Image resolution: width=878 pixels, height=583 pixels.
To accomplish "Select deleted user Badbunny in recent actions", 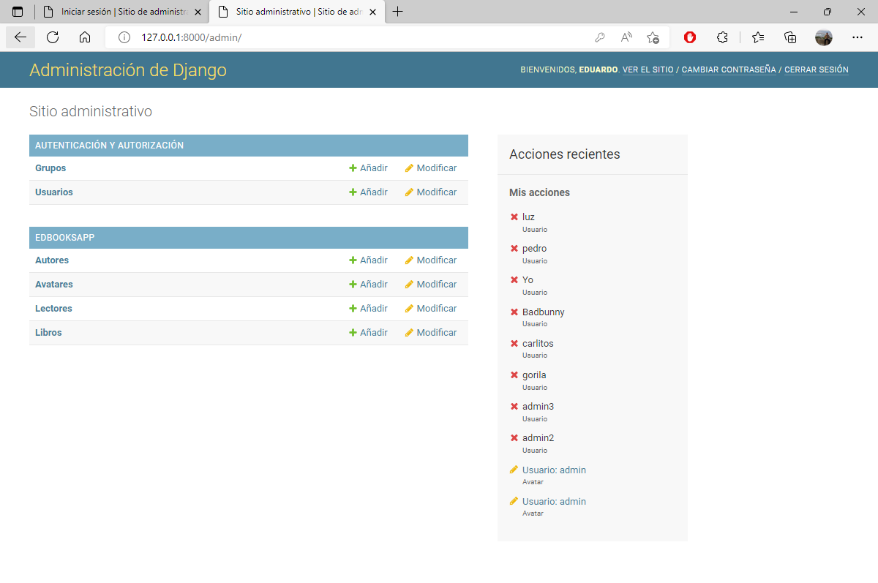I will pos(543,312).
